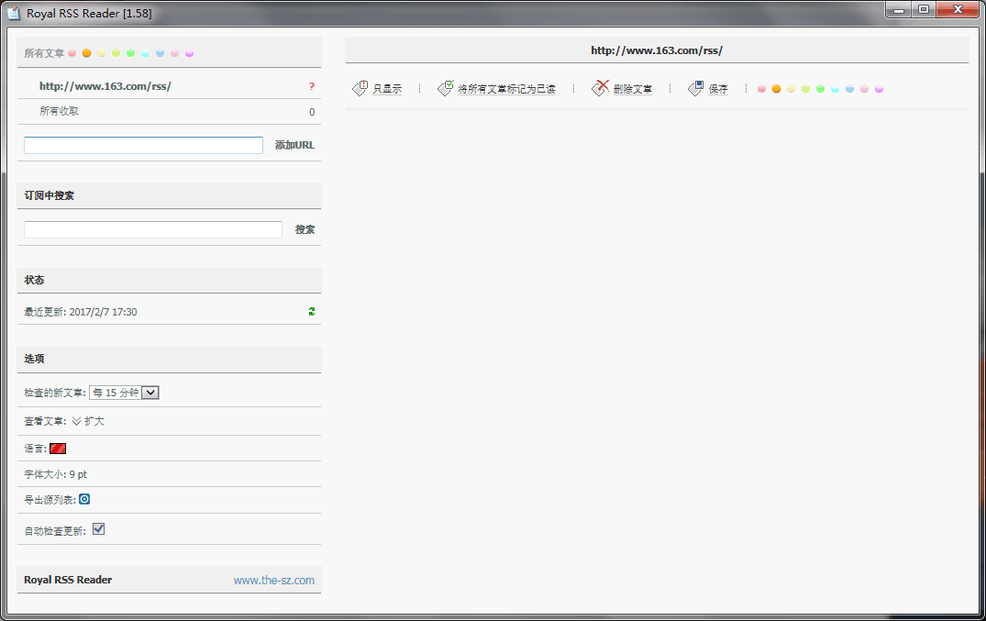
Task: Click the export source list blue icon
Action: point(84,499)
